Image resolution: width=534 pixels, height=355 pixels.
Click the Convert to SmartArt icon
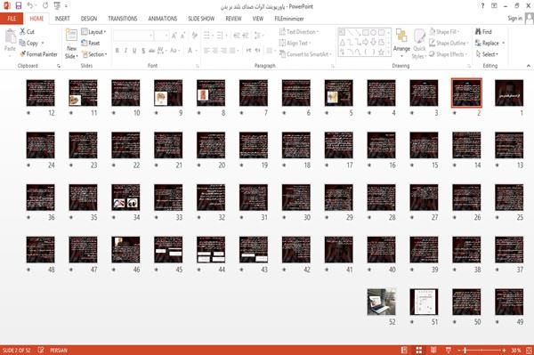[x=304, y=54]
